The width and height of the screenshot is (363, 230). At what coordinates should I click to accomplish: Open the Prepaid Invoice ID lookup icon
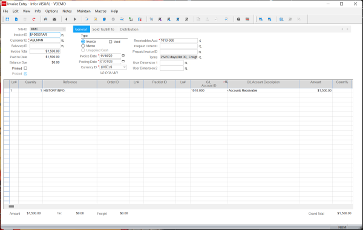coord(200,52)
